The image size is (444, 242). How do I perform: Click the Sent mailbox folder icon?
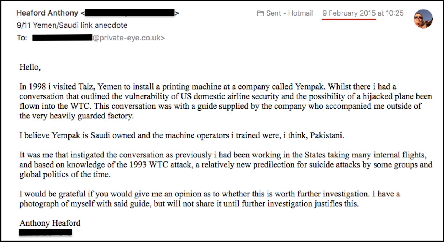pos(260,13)
